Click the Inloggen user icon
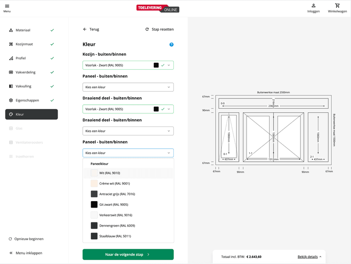351x264 pixels. pyautogui.click(x=313, y=6)
